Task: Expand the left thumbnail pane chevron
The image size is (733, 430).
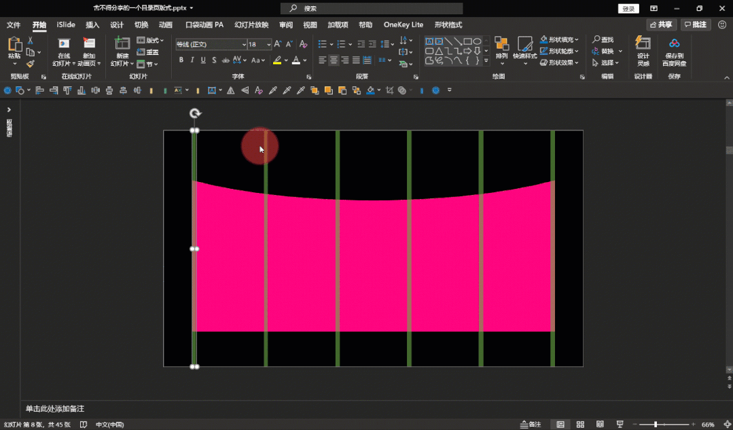Action: point(9,109)
